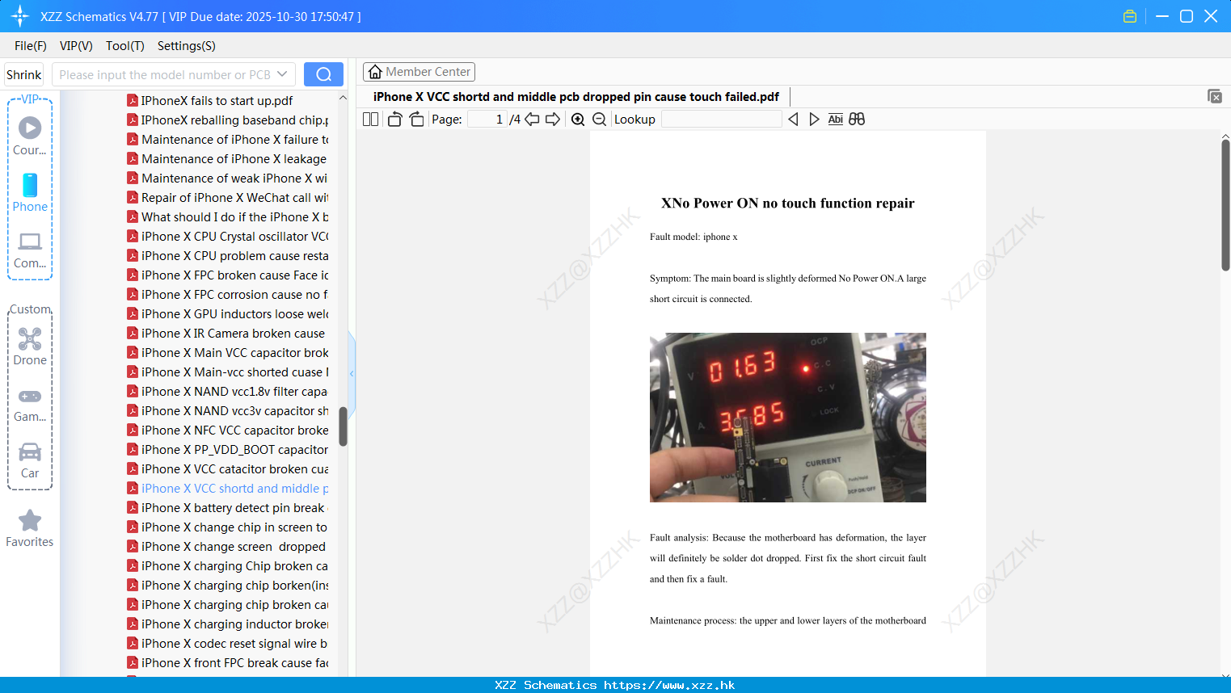Toggle two-page layout view icon
1231x693 pixels.
(370, 120)
